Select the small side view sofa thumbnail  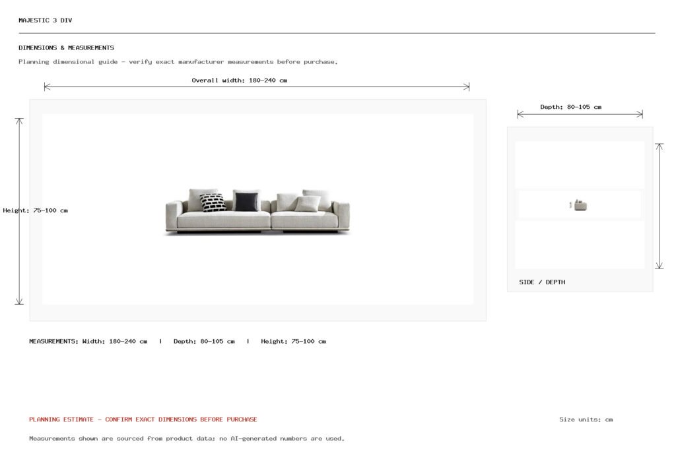click(578, 205)
